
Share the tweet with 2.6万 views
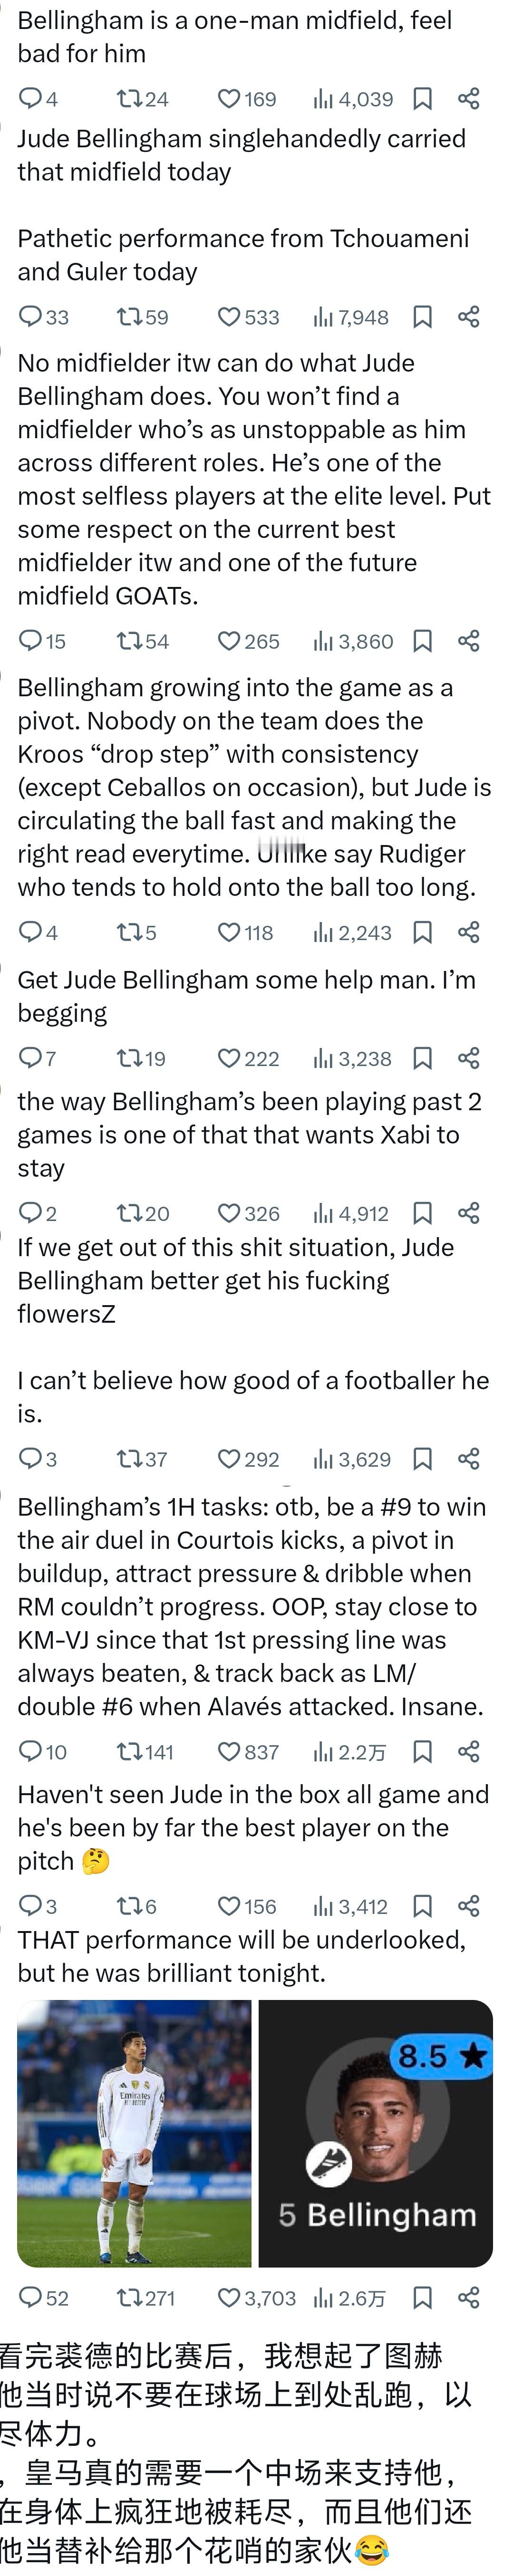(469, 2298)
